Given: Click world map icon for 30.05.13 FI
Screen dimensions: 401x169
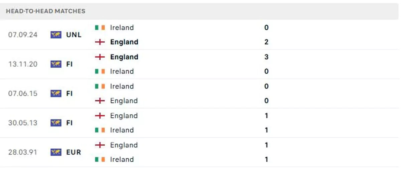Looking at the screenshot, I should 56,123.
